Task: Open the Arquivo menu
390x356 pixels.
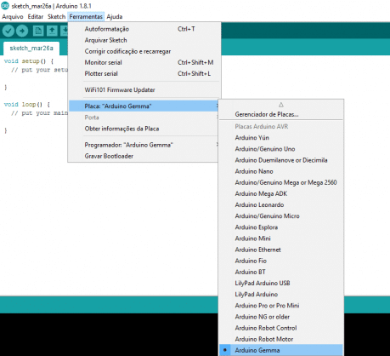Action: (13, 17)
